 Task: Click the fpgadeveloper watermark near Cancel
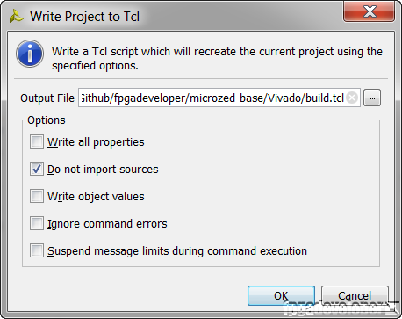[341, 308]
